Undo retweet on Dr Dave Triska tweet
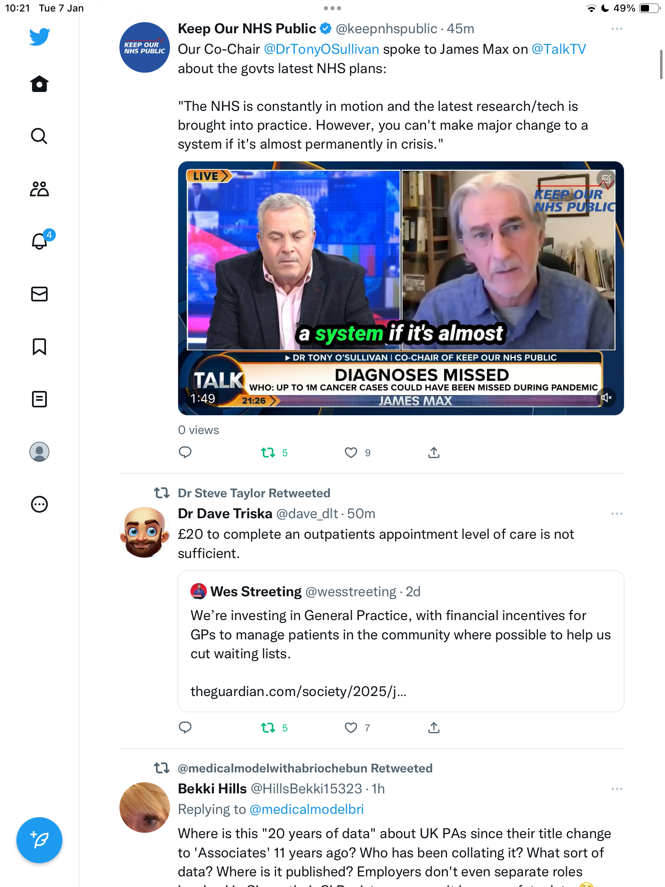The width and height of the screenshot is (665, 887). pyautogui.click(x=268, y=728)
